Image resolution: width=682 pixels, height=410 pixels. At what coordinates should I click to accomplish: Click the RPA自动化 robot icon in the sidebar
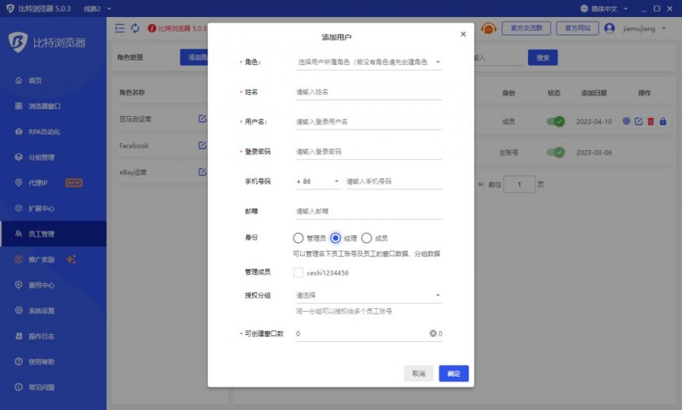[x=18, y=132]
